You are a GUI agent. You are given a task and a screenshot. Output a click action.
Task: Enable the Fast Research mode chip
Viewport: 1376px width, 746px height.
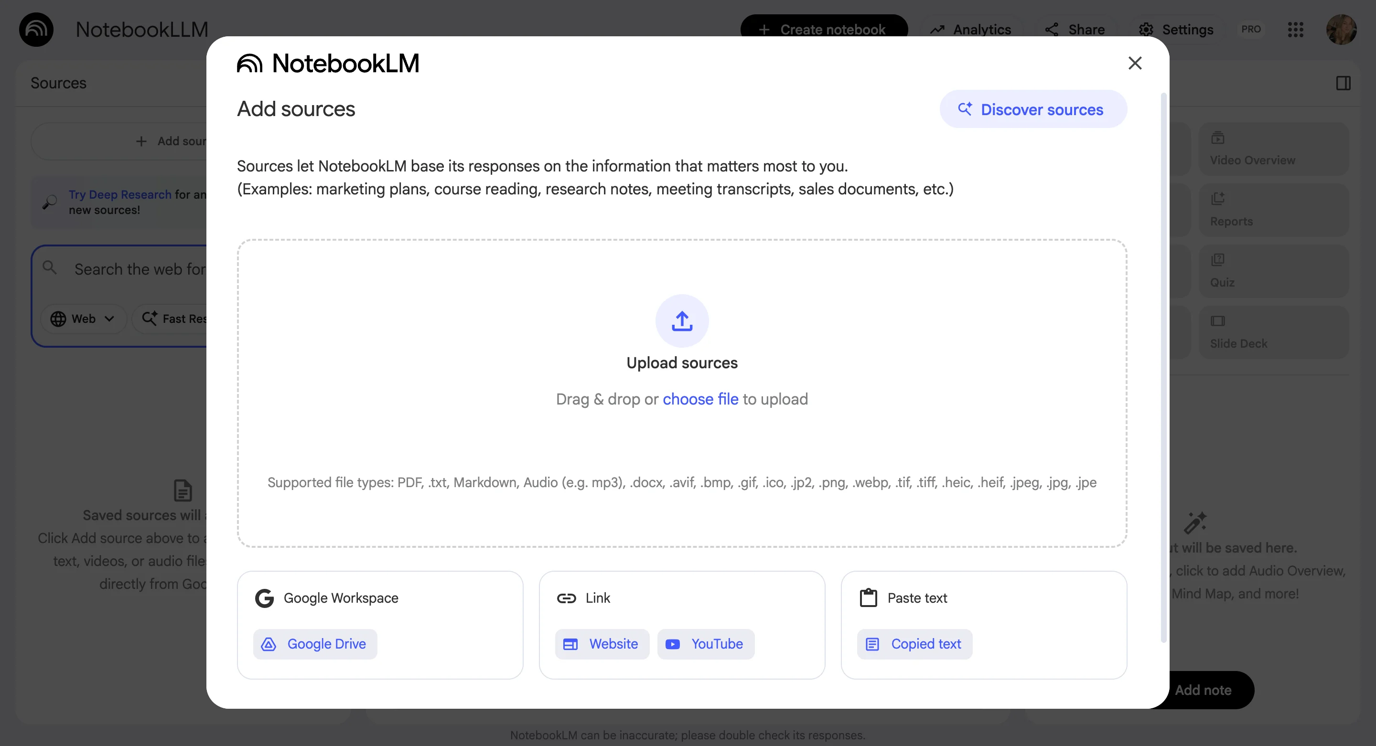(x=176, y=318)
